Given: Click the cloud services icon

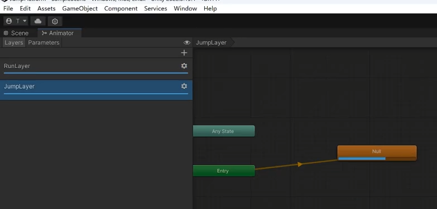Looking at the screenshot, I should tap(38, 21).
